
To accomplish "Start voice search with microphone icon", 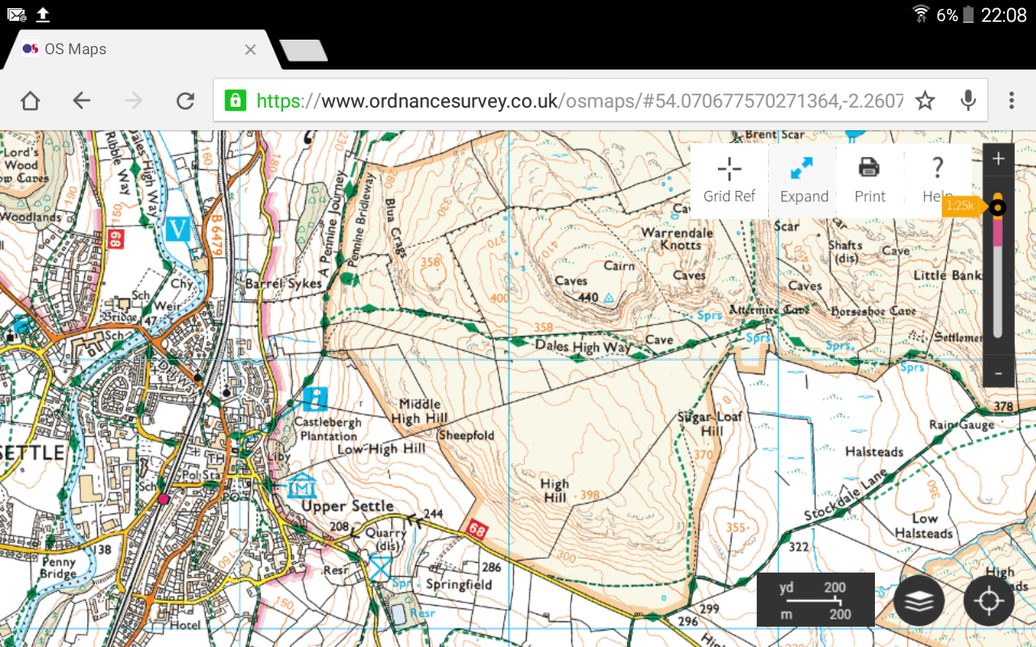I will click(x=967, y=100).
